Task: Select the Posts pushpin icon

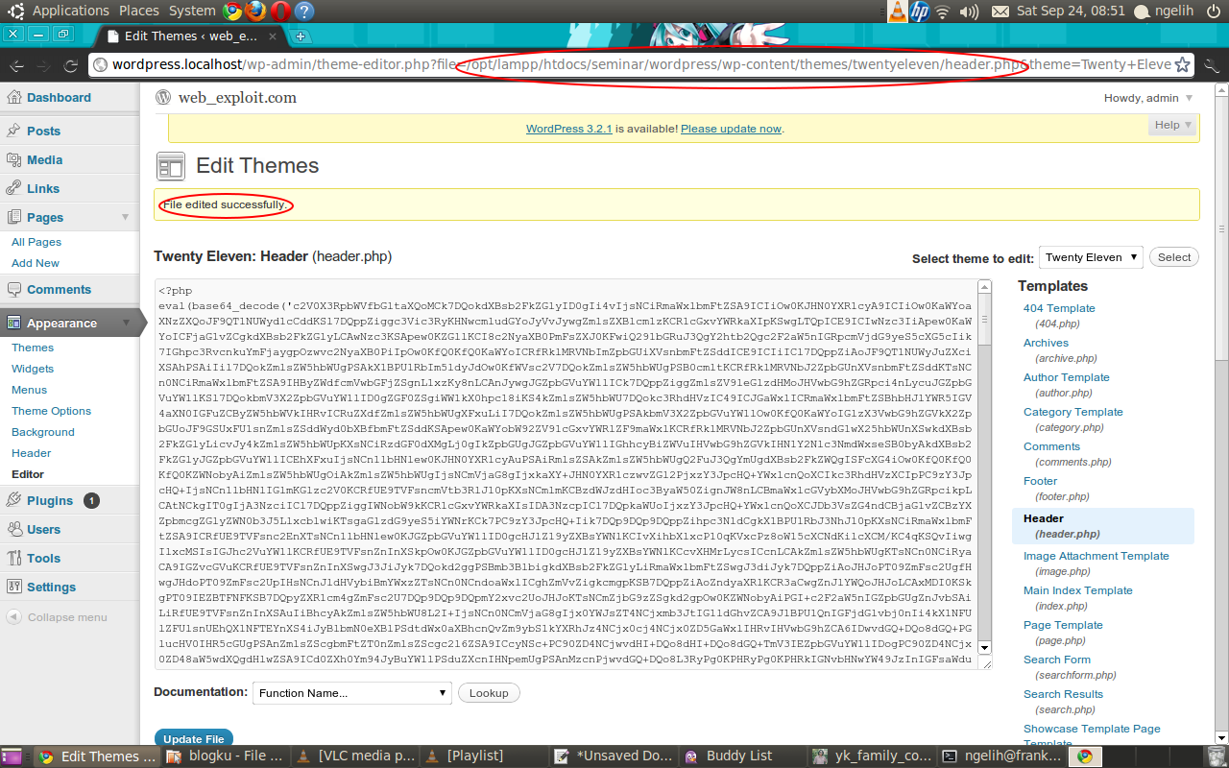Action: point(15,131)
